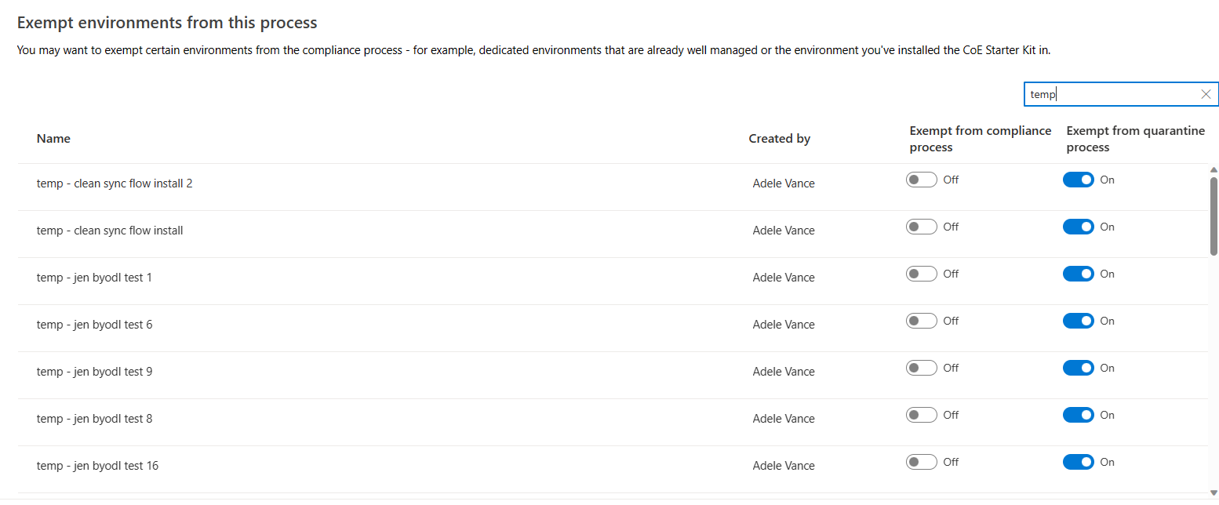
Task: Disable quarantine exemption for jen byodl test 6
Action: pos(1078,322)
